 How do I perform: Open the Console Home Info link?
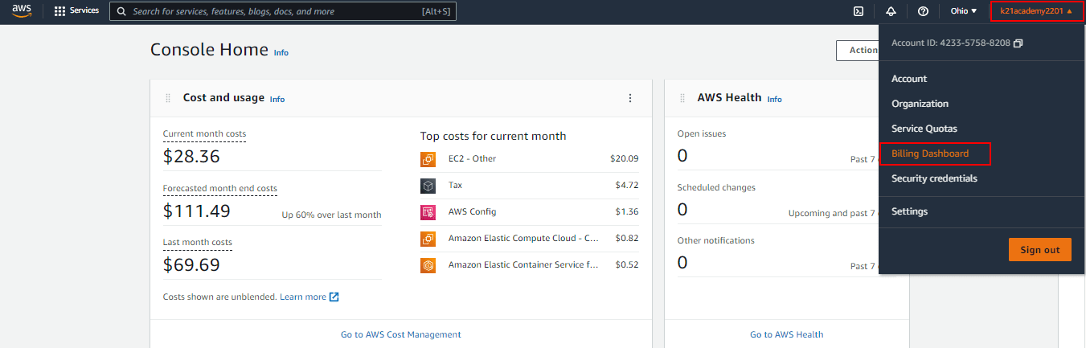click(281, 52)
